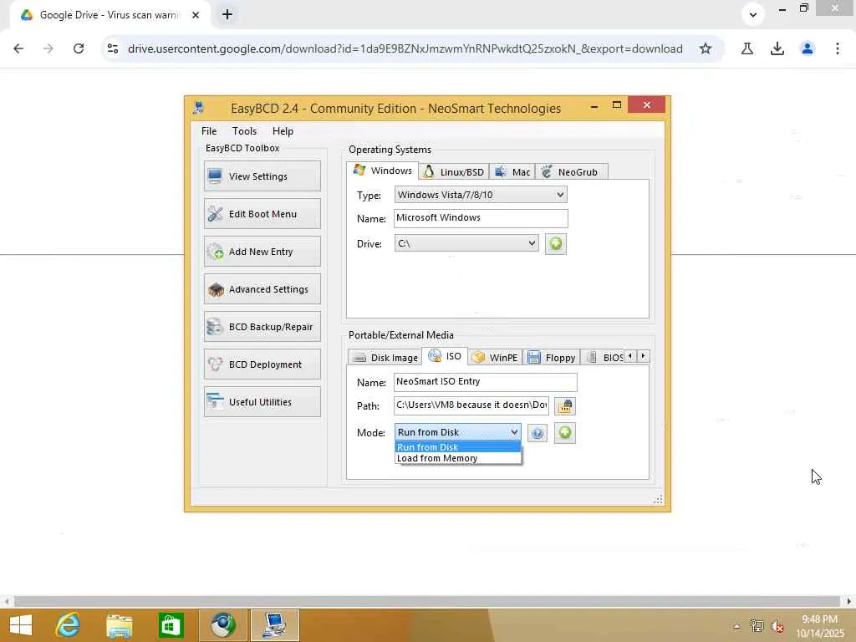
Task: Open the Help menu in EasyBCD
Action: 283,131
